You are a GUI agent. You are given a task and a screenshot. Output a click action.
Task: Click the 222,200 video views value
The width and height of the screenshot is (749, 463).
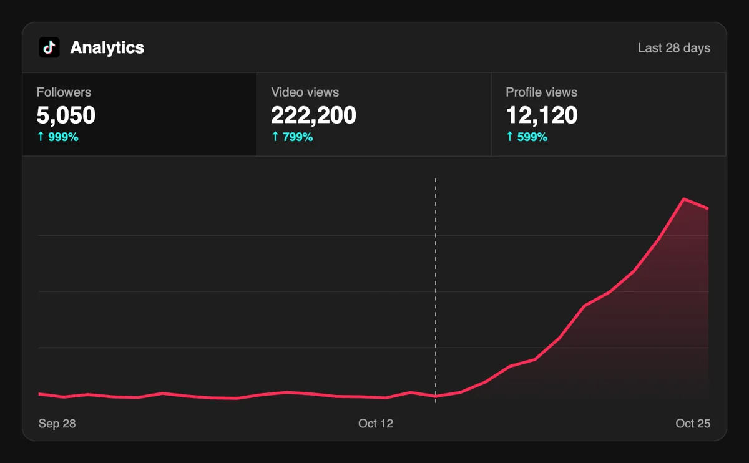[x=313, y=115]
